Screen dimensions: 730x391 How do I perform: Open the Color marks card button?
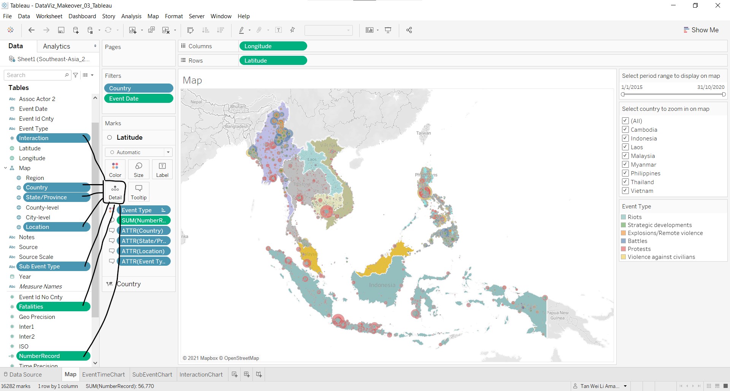click(x=115, y=169)
